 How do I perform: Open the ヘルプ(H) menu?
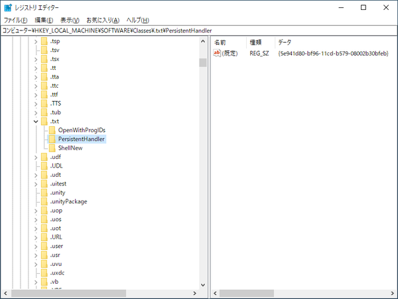pyautogui.click(x=138, y=20)
